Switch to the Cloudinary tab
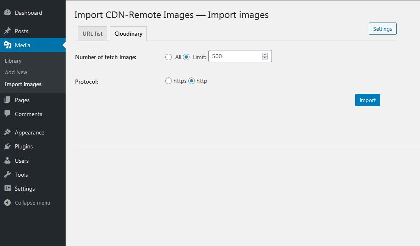Screen dimensions: 420x246 tap(128, 34)
